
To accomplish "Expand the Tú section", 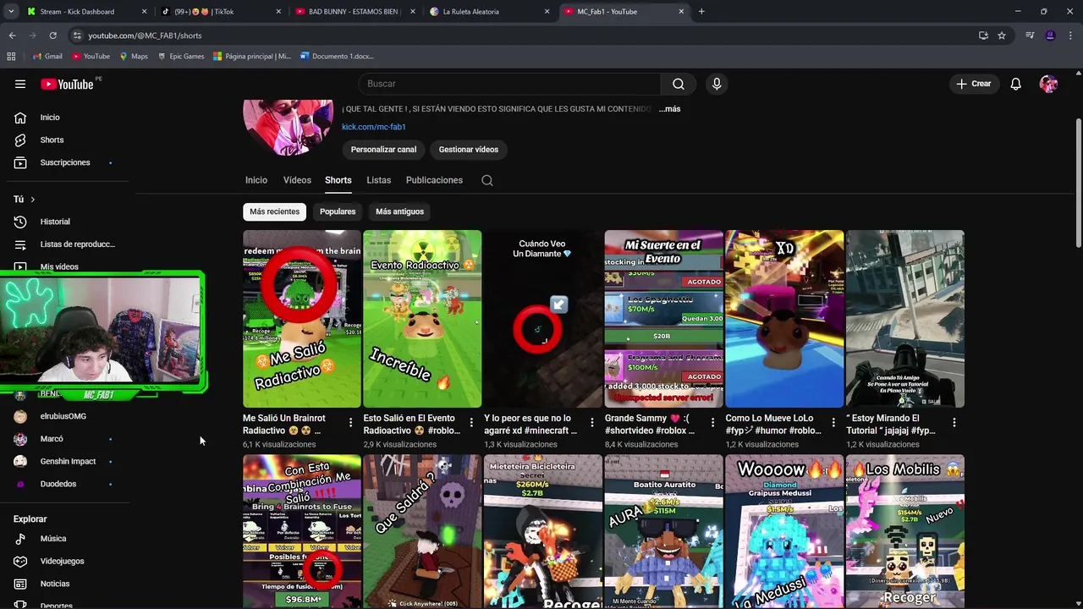I will coord(24,199).
